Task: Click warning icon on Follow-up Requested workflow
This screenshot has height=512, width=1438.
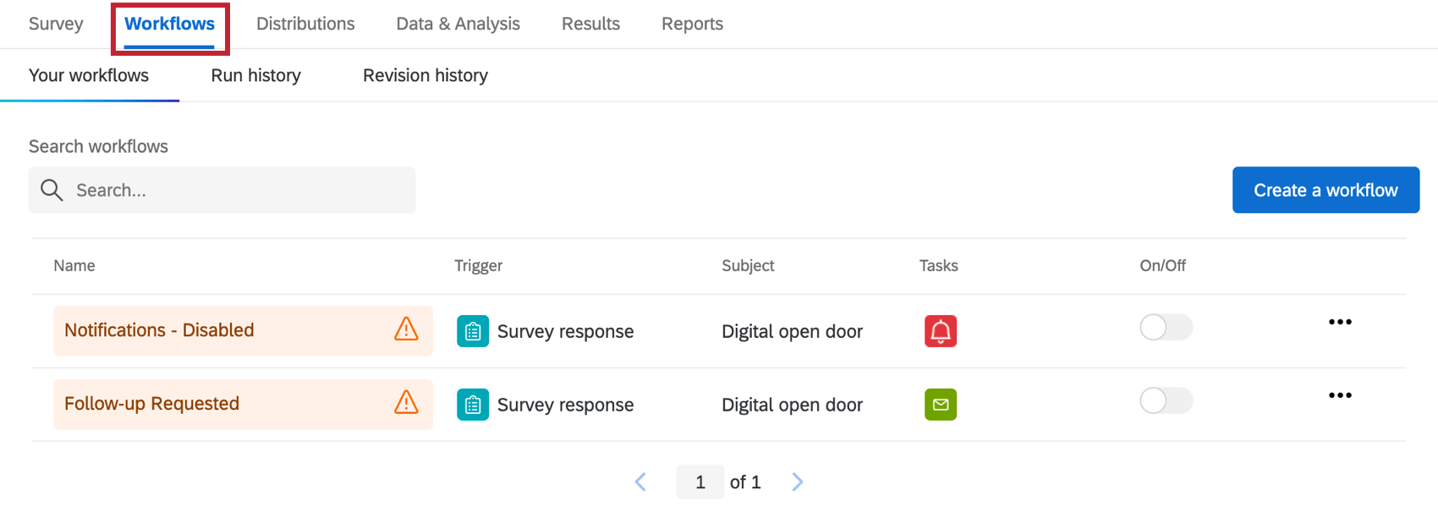Action: click(406, 403)
